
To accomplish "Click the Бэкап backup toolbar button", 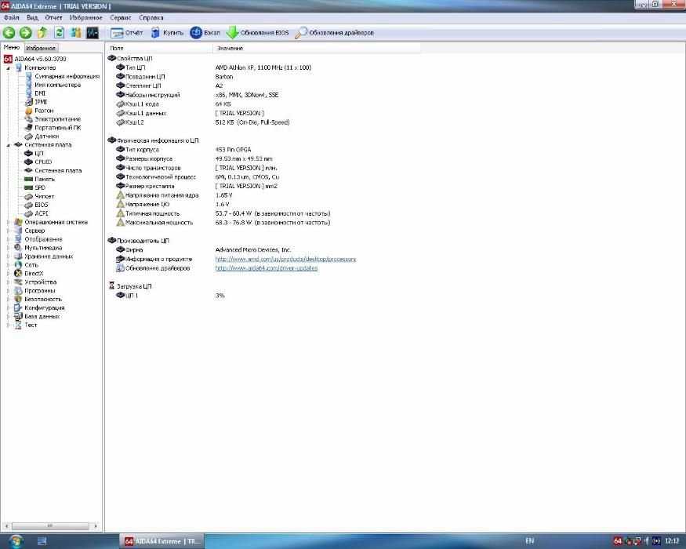I will point(205,33).
